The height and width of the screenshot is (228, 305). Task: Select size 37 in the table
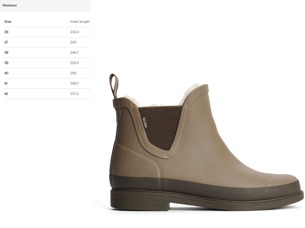[6, 42]
